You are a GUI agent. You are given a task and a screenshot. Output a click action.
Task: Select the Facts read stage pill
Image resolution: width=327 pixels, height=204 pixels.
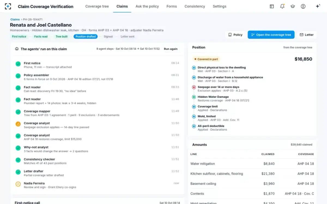41,36
